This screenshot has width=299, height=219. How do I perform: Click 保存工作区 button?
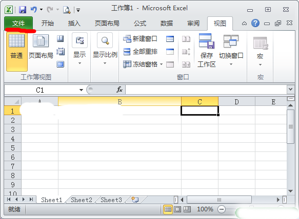tap(207, 51)
